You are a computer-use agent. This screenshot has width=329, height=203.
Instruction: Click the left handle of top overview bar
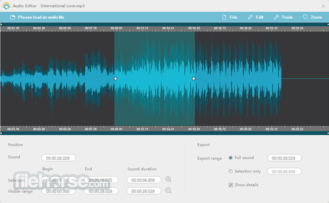[x=1, y=24]
